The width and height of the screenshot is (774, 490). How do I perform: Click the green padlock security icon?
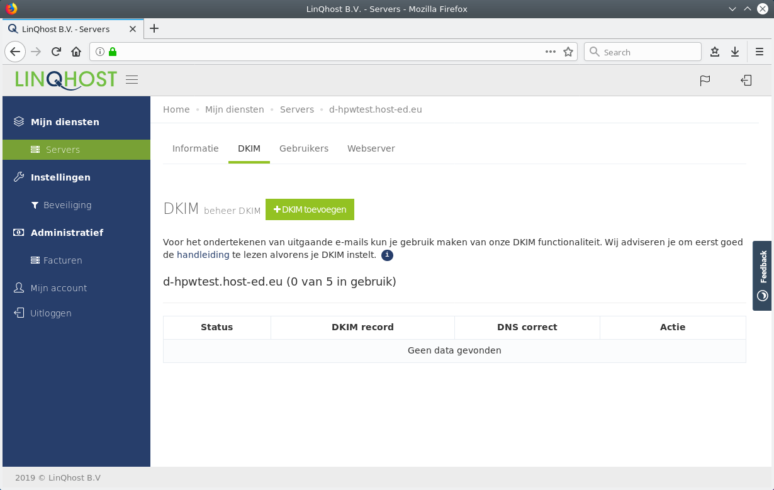tap(113, 52)
